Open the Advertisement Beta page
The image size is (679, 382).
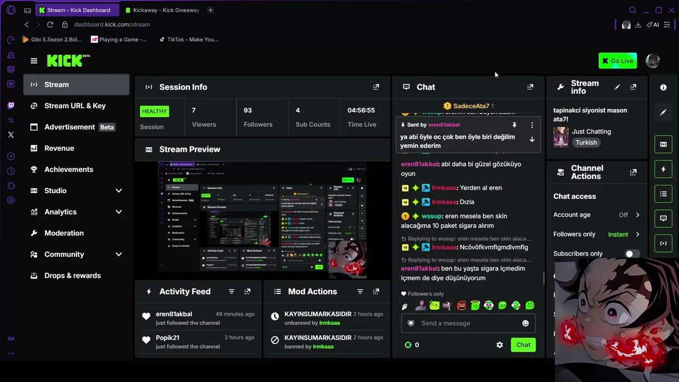tap(76, 127)
